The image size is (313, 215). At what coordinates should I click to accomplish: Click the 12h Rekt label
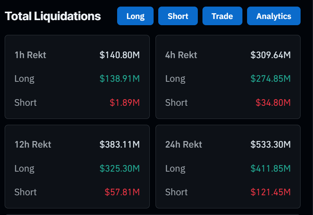click(x=33, y=144)
